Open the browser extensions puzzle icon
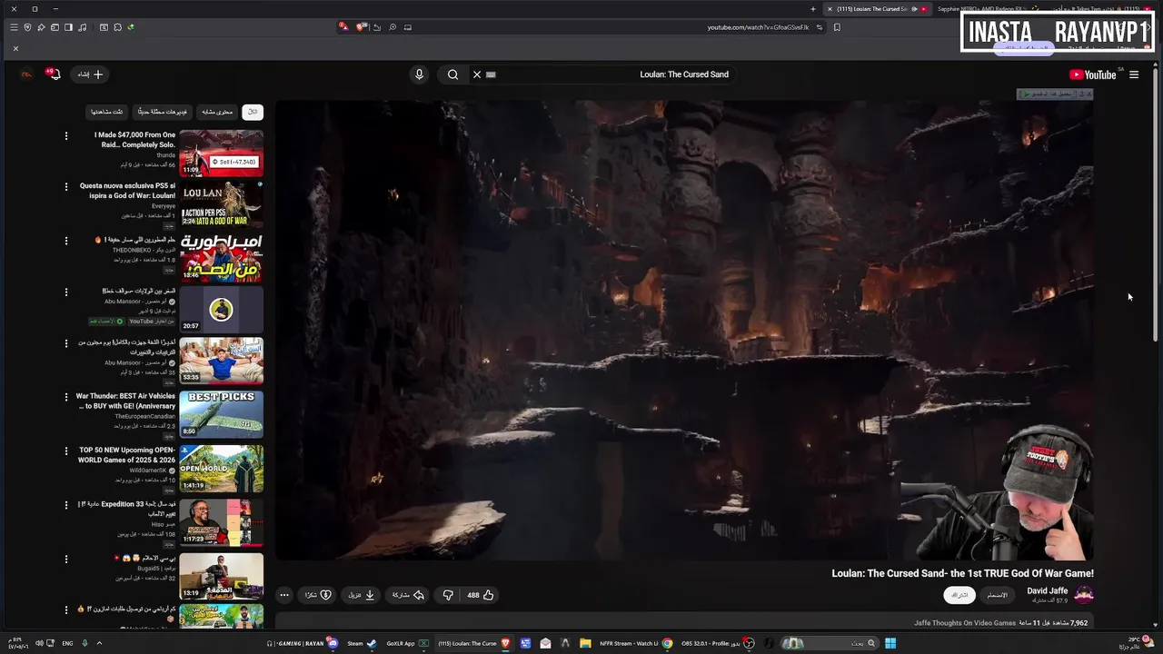The height and width of the screenshot is (654, 1163). point(117,27)
